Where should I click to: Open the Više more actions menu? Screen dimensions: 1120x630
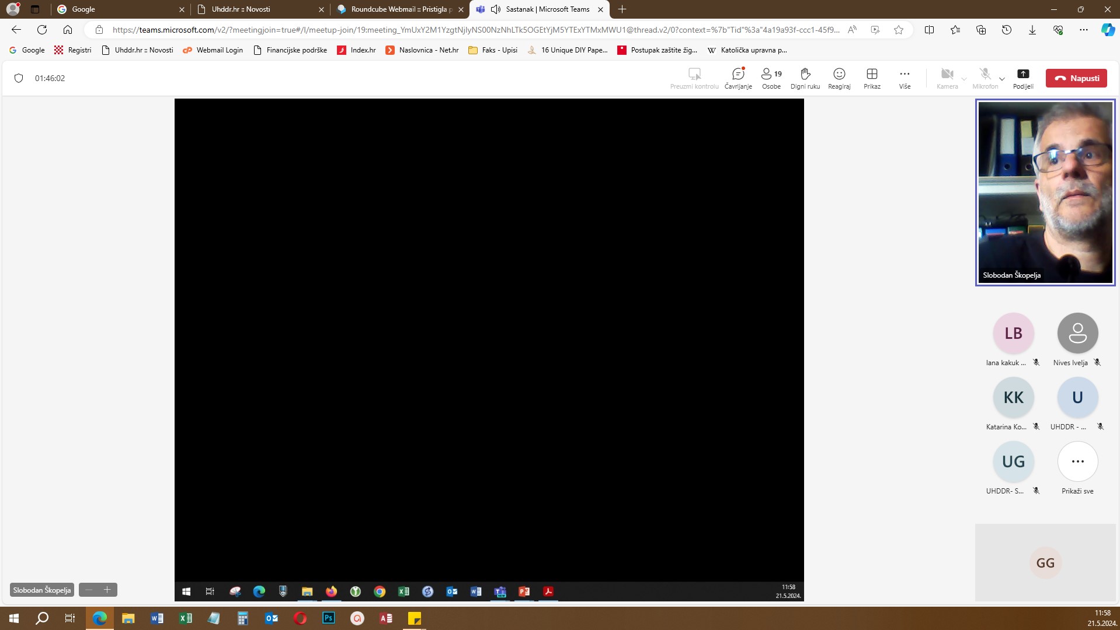pos(904,78)
